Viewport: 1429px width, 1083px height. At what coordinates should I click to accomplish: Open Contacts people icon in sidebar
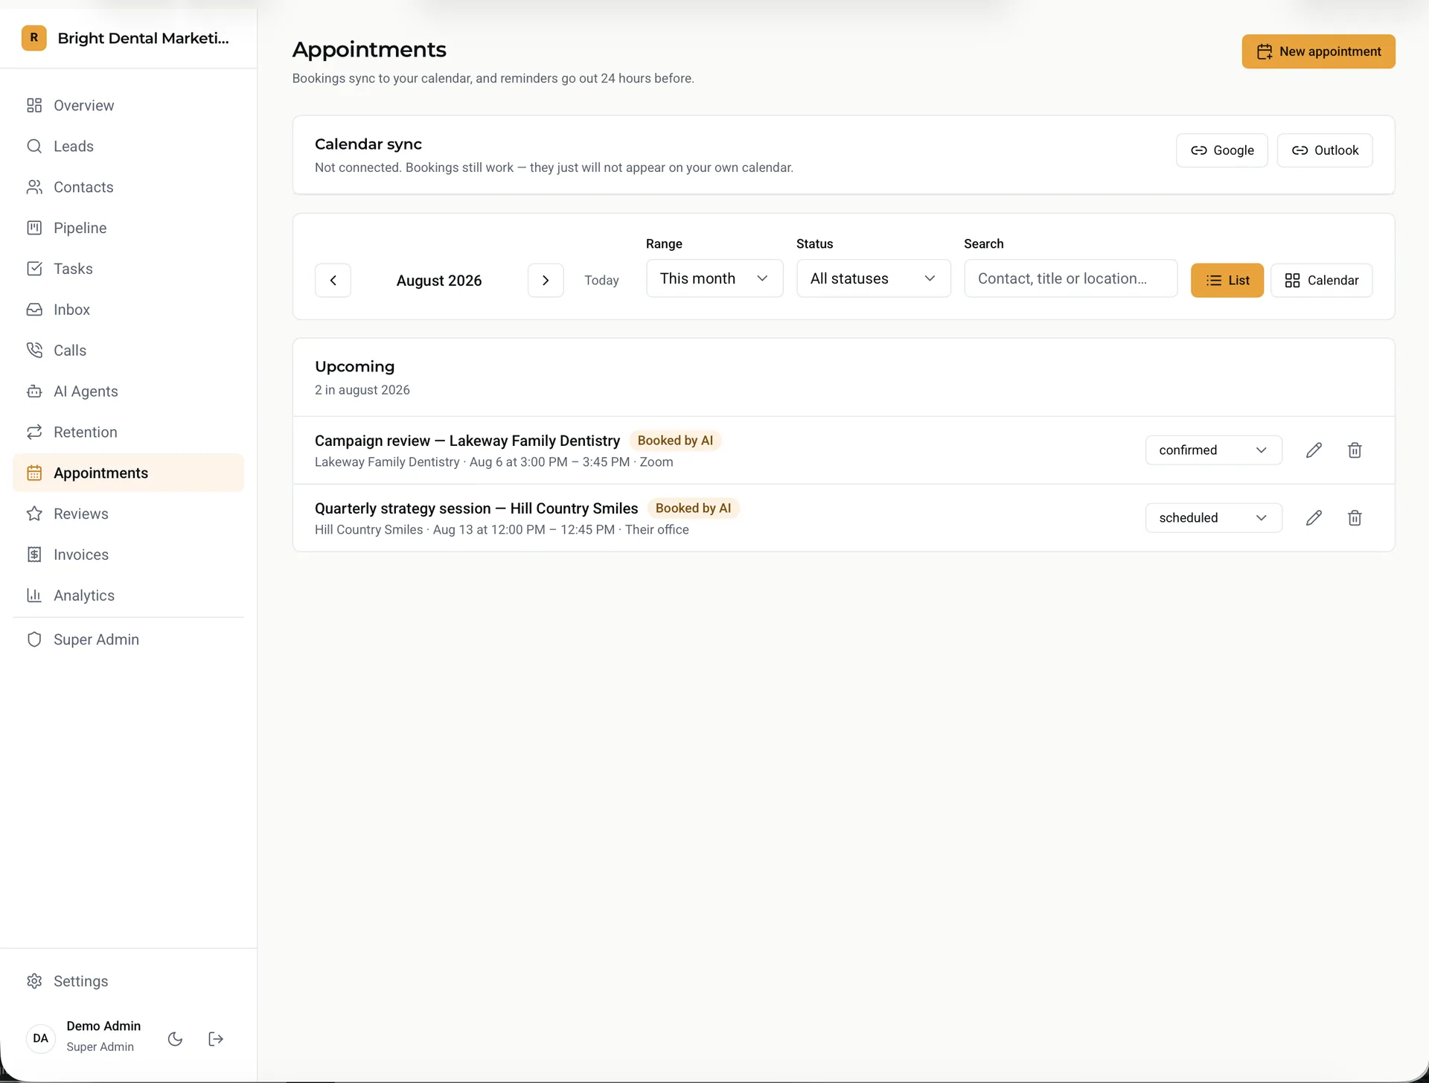tap(34, 187)
